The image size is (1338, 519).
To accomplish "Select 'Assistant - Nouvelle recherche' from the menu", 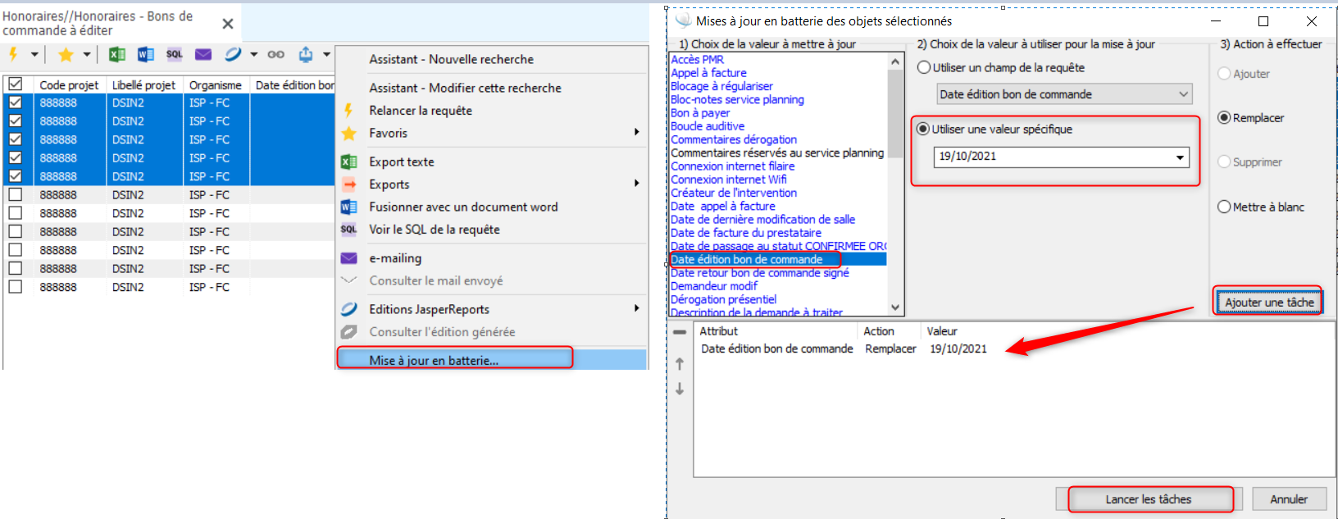I will click(x=451, y=59).
